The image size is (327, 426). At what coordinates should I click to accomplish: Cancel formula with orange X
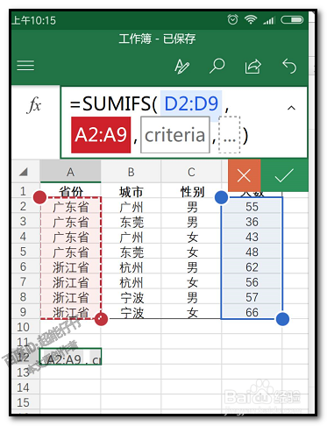tap(244, 175)
